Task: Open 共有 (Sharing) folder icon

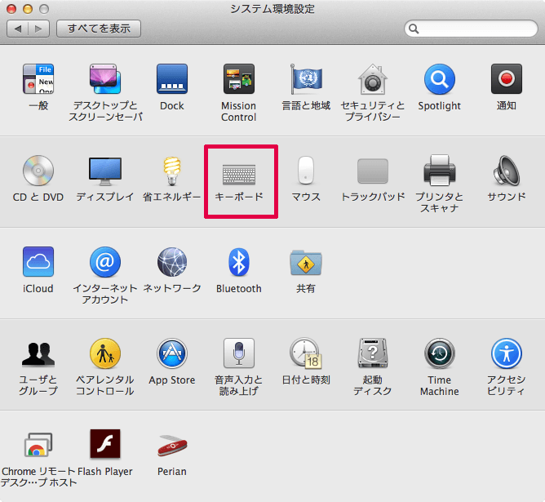Action: pos(306,263)
